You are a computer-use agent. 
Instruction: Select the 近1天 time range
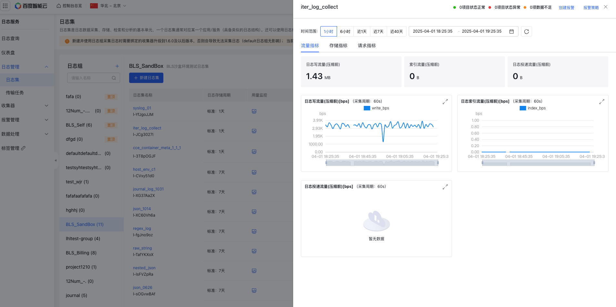tap(362, 31)
